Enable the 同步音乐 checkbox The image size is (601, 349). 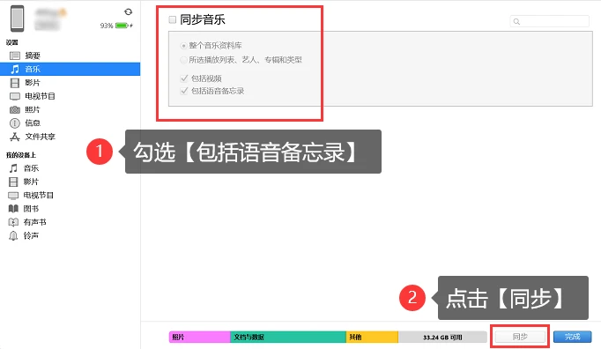click(x=173, y=19)
